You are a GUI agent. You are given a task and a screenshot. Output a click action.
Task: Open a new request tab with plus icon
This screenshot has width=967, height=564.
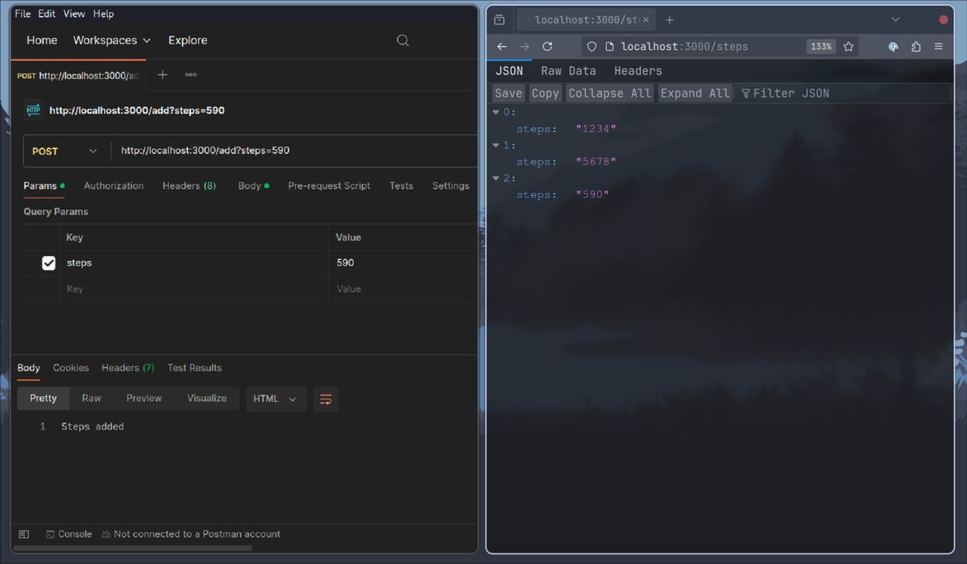point(162,75)
